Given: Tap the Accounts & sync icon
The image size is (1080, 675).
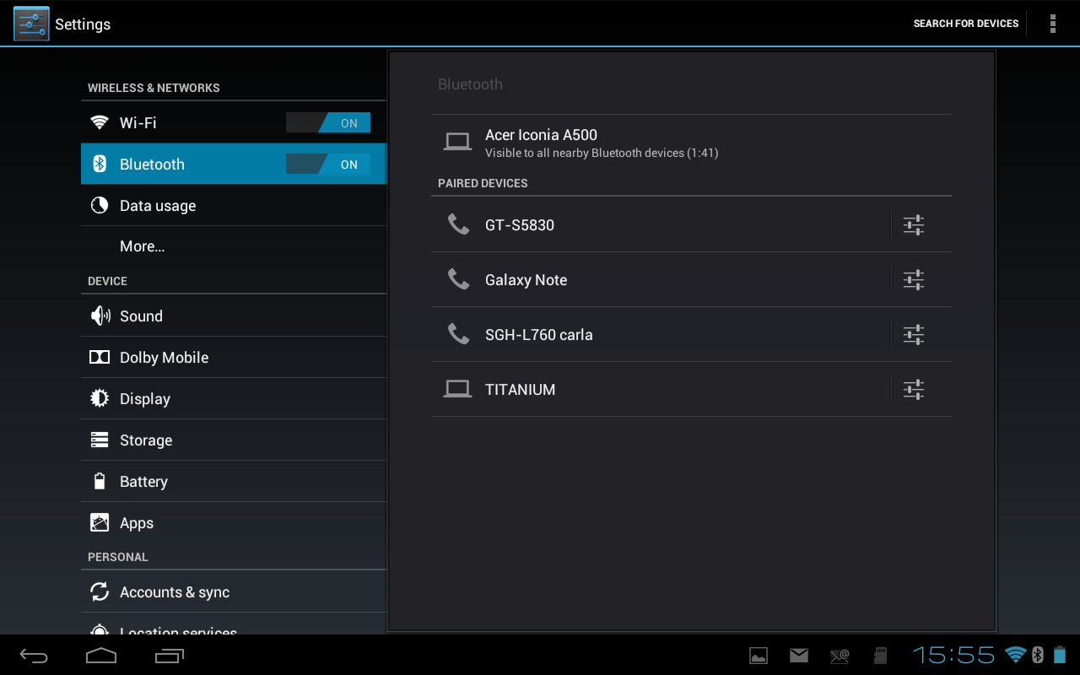Looking at the screenshot, I should [100, 591].
